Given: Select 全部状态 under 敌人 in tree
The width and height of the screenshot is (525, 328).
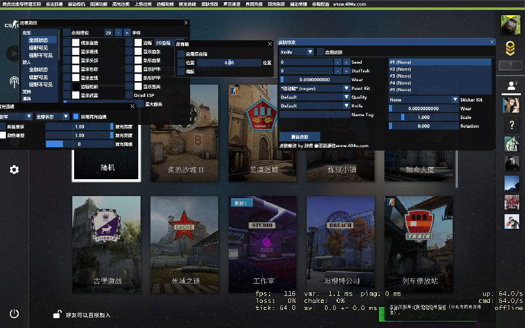Looking at the screenshot, I should click(x=38, y=69).
